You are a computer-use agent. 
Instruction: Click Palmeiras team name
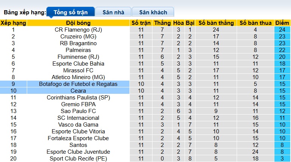coord(78,50)
